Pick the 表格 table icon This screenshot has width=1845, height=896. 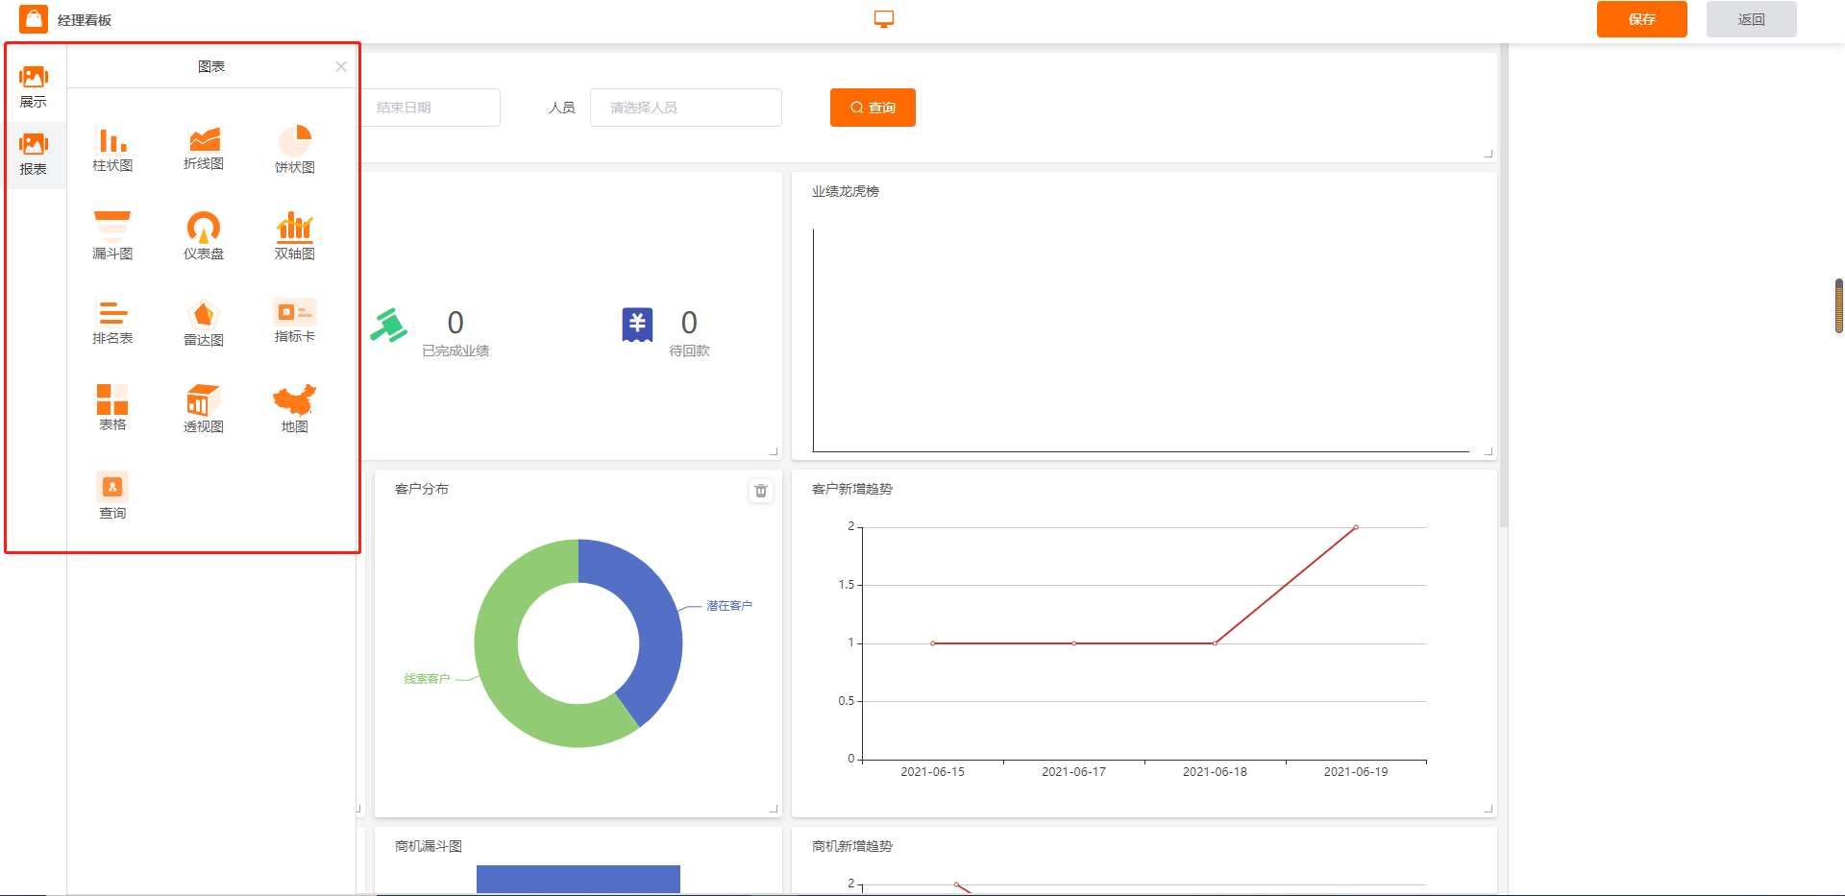point(112,399)
